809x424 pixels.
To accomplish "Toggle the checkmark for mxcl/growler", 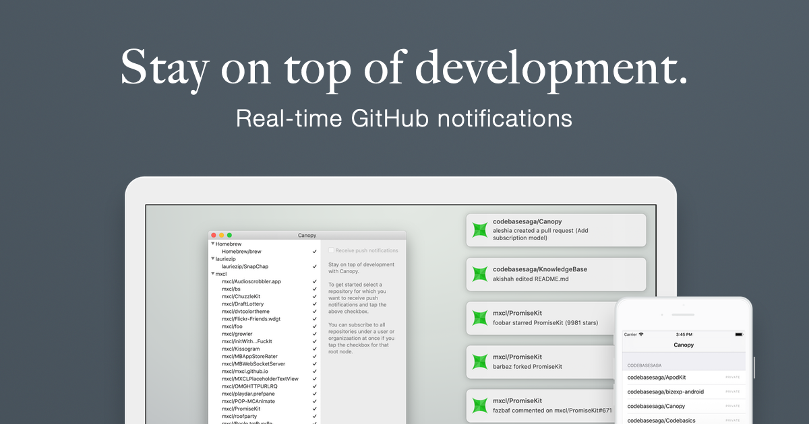I will click(315, 334).
